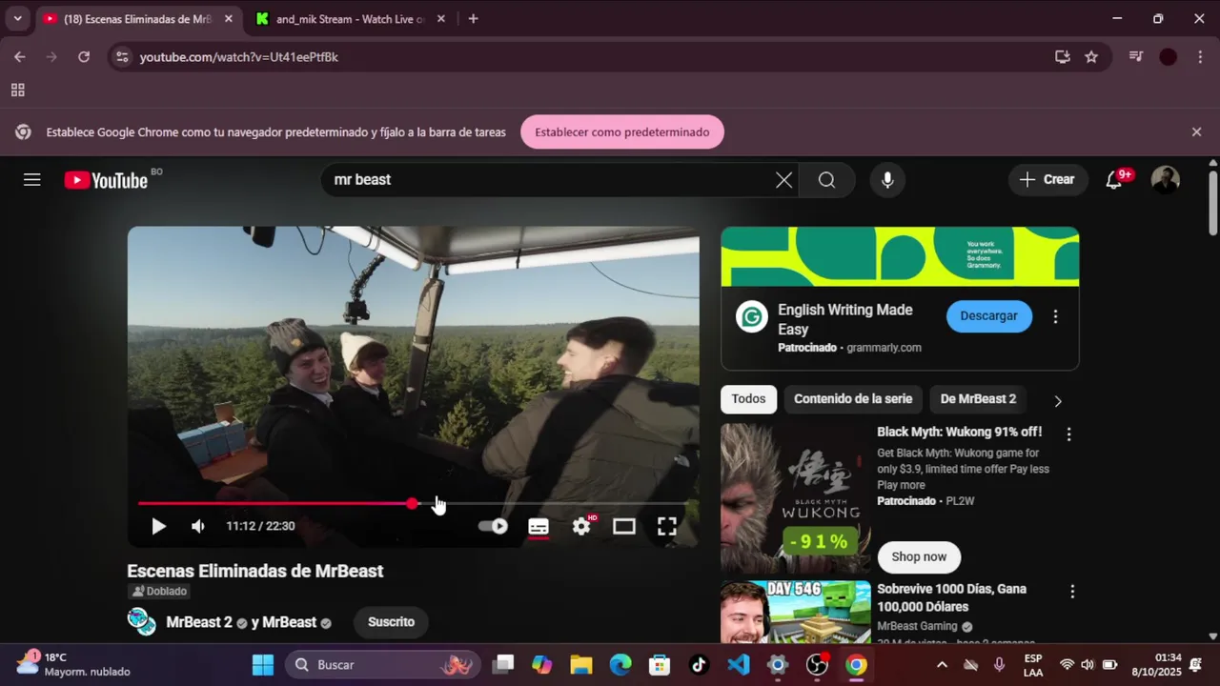Screen dimensions: 1220x686
Task: Toggle the autoplay switch
Action: click(x=493, y=526)
